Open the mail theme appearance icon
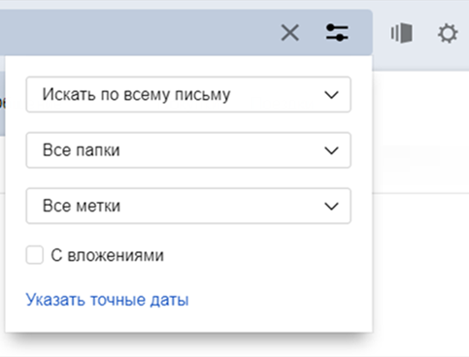Image resolution: width=469 pixels, height=357 pixels. point(402,33)
